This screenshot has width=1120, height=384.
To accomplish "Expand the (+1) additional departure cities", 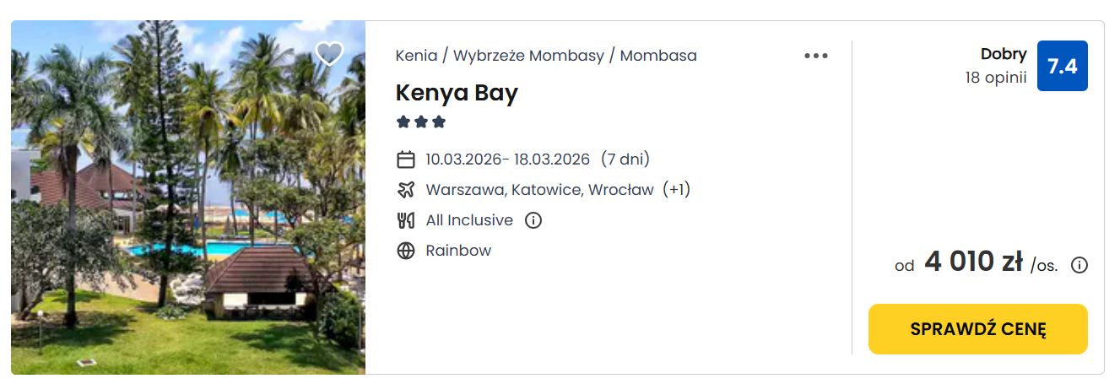I will tap(676, 190).
